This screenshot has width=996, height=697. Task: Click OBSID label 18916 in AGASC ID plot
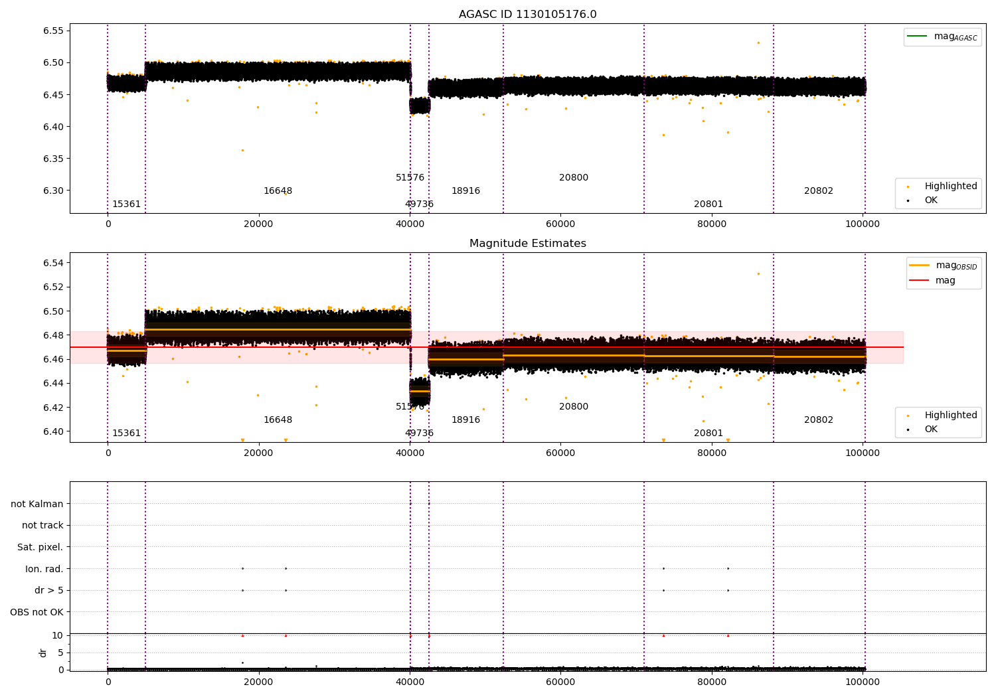tap(465, 191)
